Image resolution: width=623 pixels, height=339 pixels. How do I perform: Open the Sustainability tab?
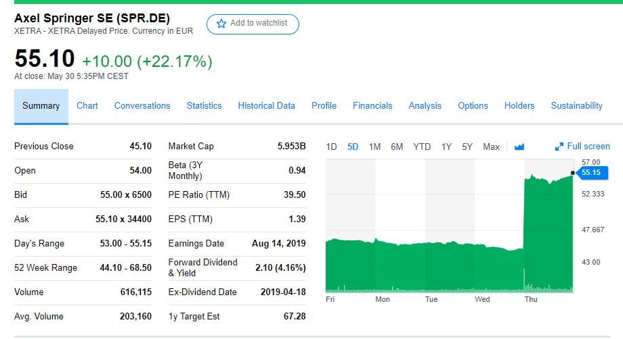click(x=576, y=106)
